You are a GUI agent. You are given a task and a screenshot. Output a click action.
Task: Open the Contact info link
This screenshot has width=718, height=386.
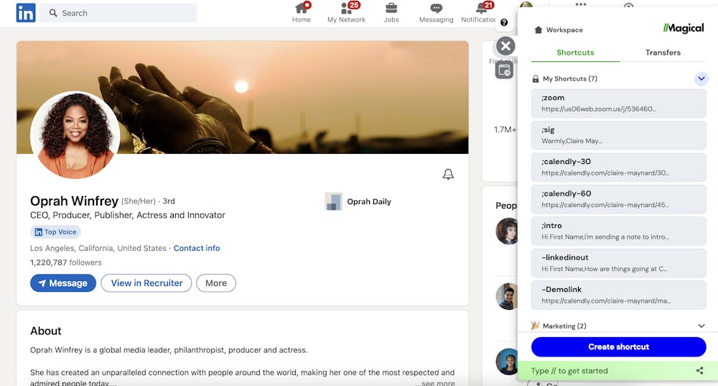[x=197, y=248]
